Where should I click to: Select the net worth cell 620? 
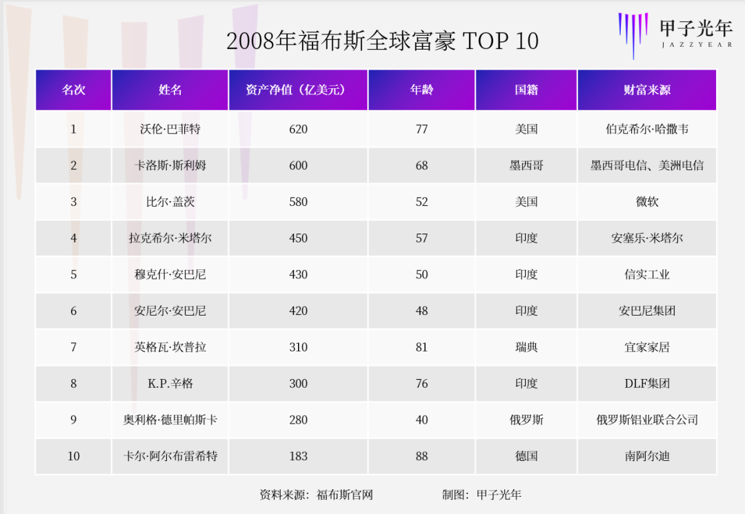click(299, 129)
